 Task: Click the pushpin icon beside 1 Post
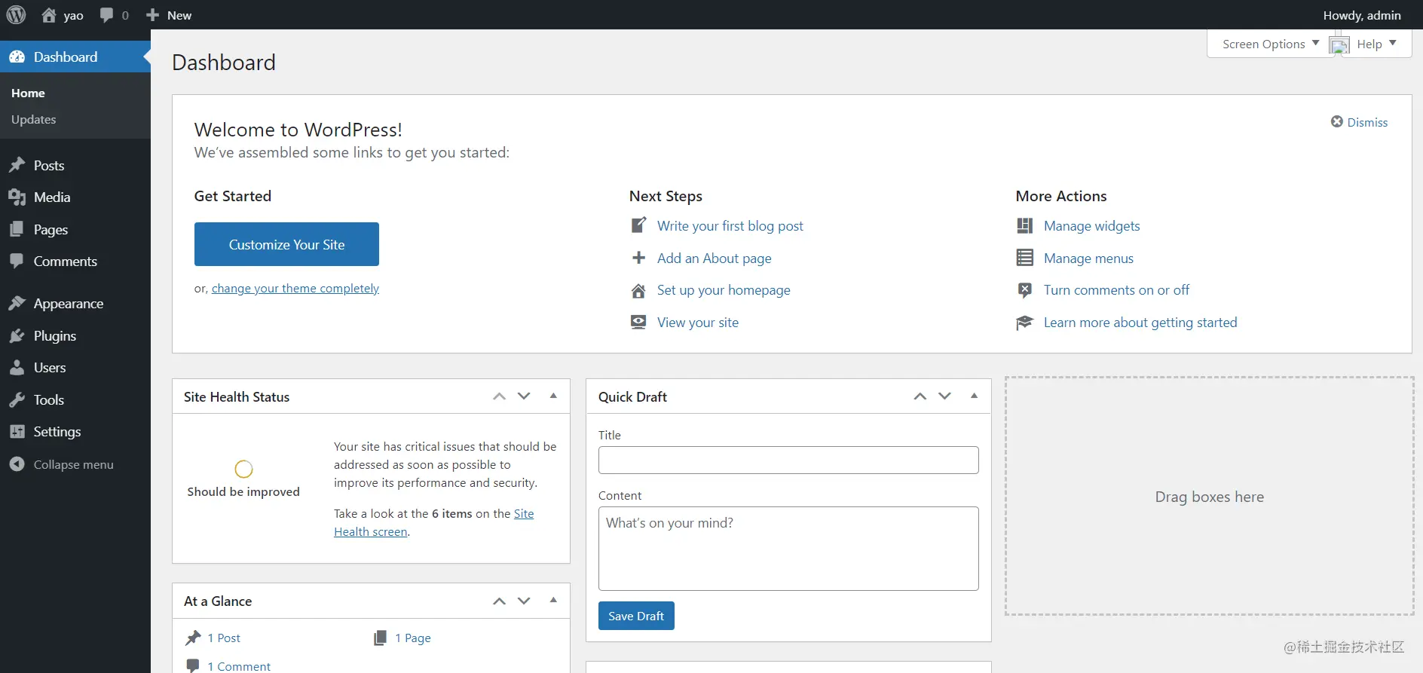(193, 638)
